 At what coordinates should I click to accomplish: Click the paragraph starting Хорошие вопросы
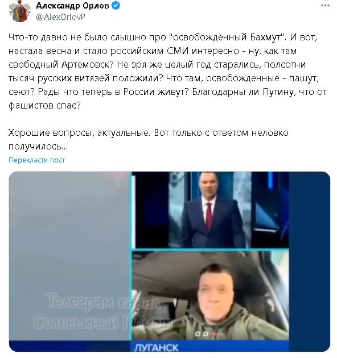tap(148, 139)
